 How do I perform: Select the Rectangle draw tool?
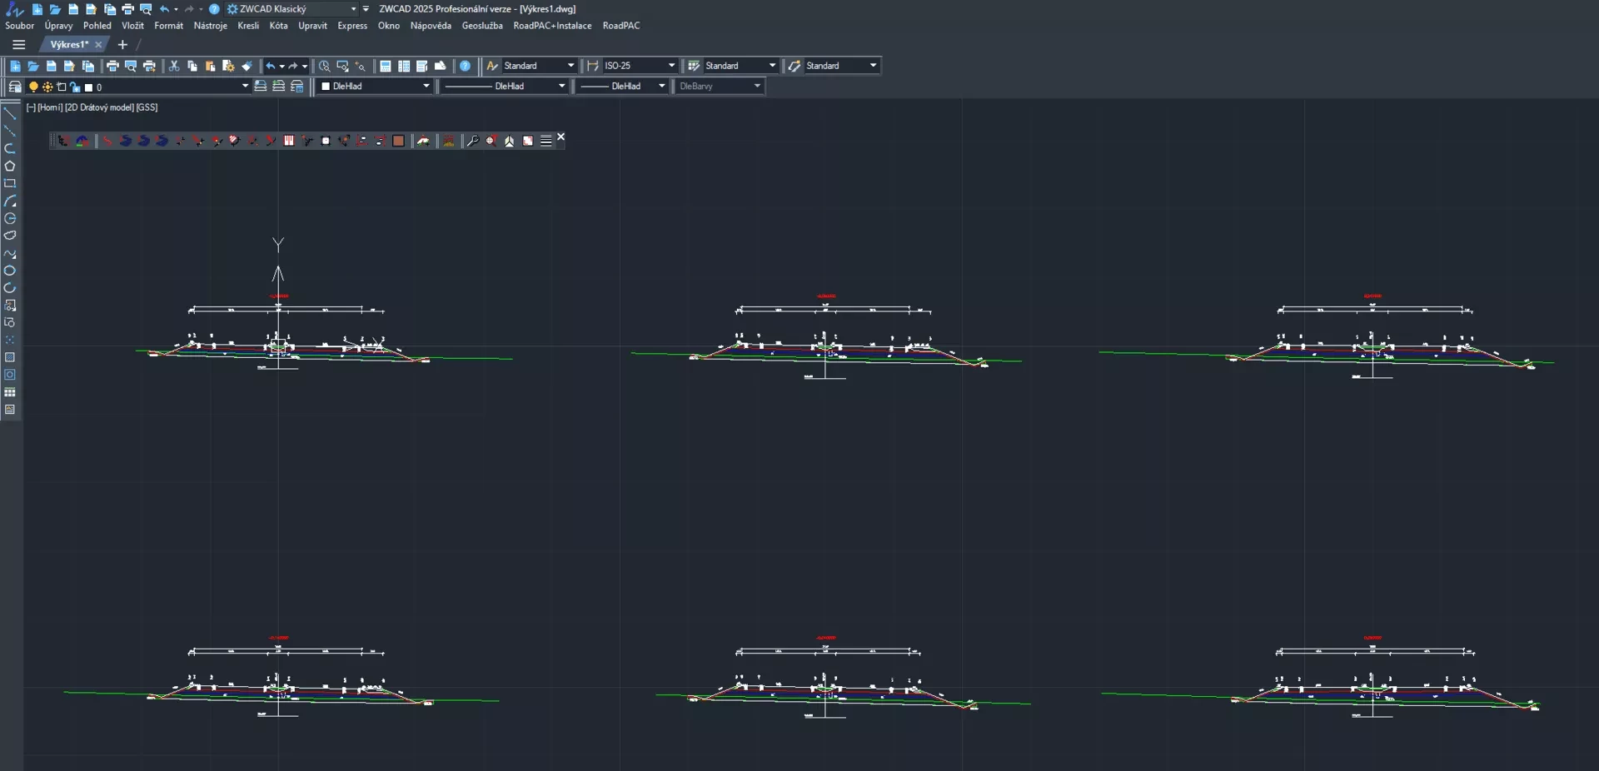click(10, 183)
